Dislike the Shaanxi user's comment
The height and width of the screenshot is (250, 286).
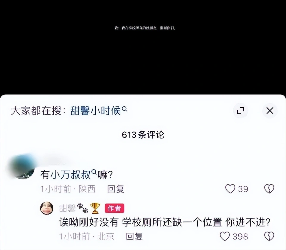click(269, 189)
